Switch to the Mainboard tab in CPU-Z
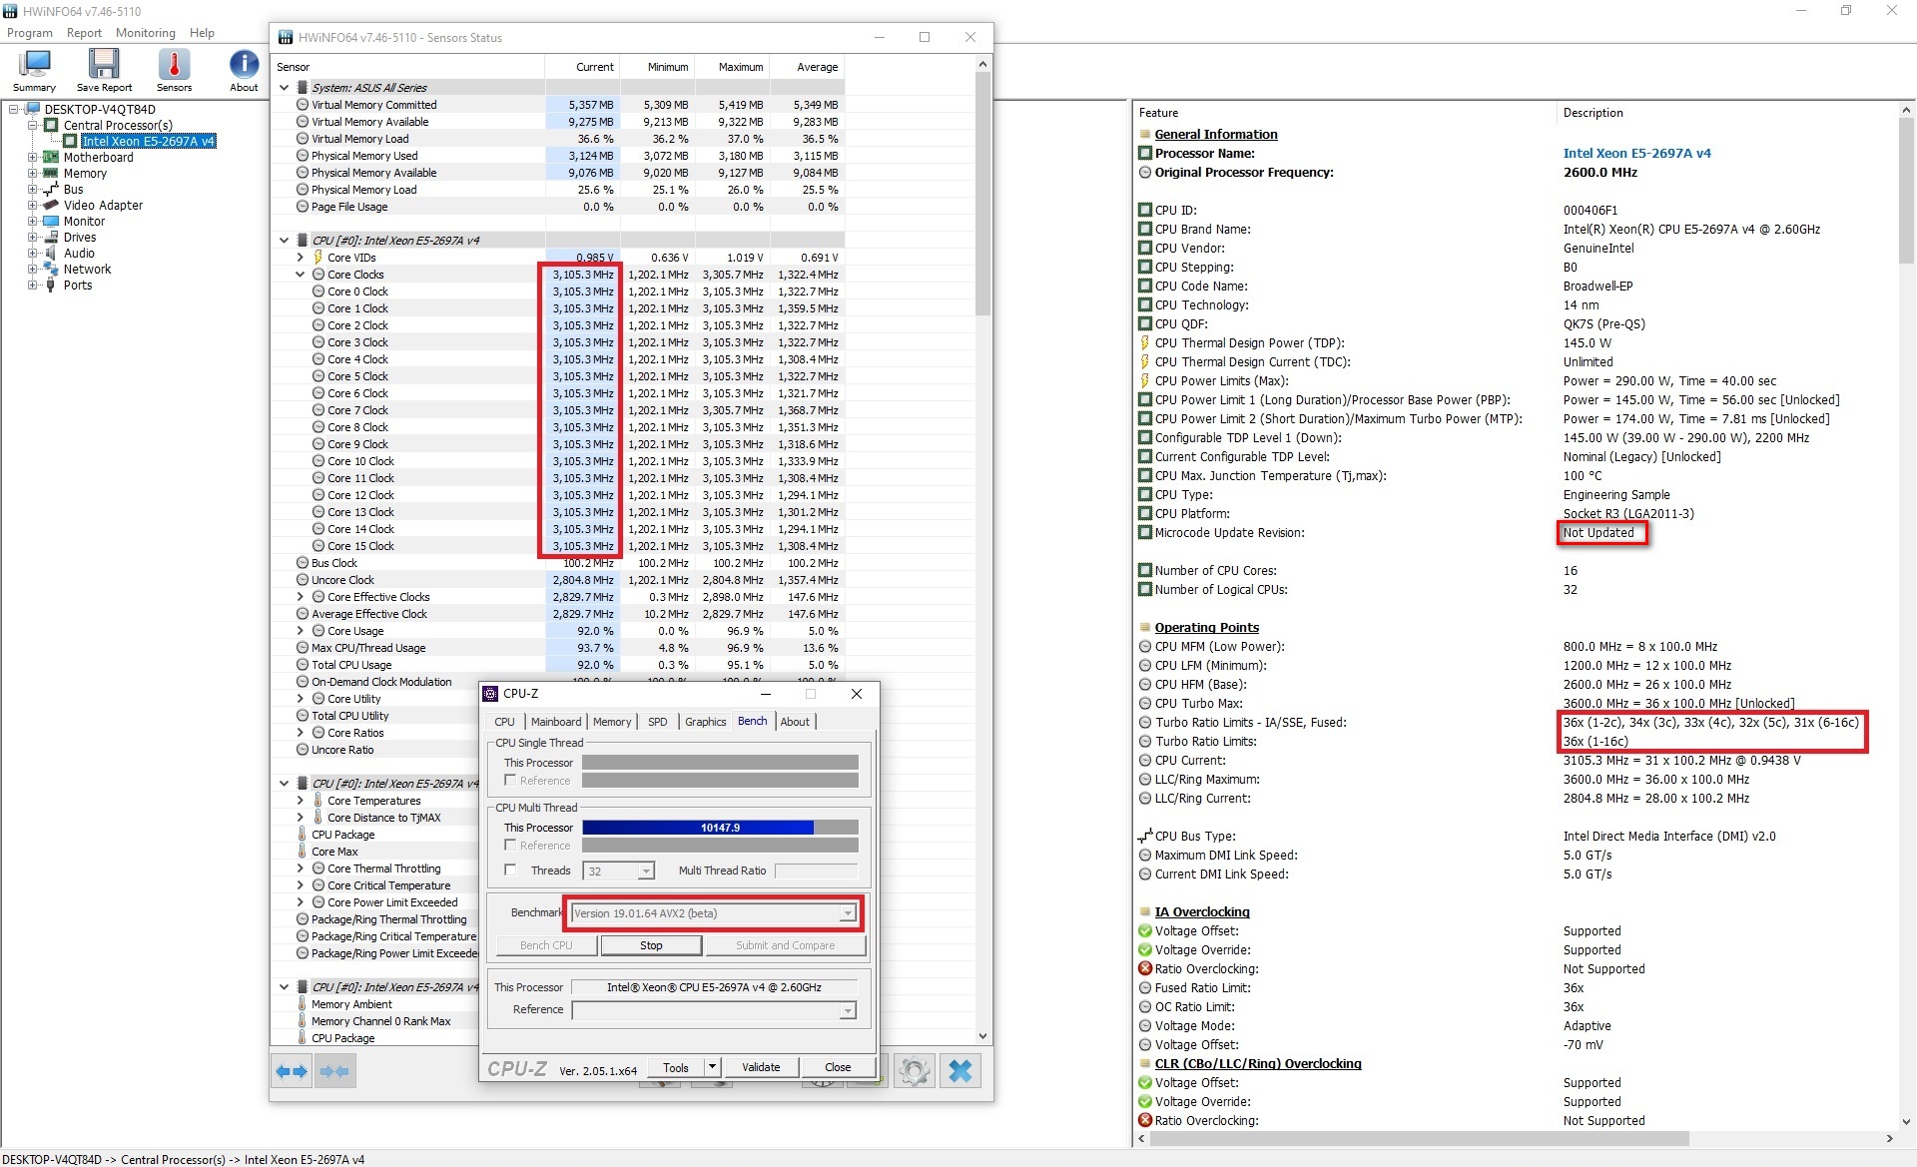The image size is (1917, 1167). [x=555, y=722]
